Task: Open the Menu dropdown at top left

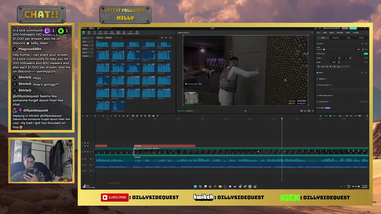Action: [91, 28]
